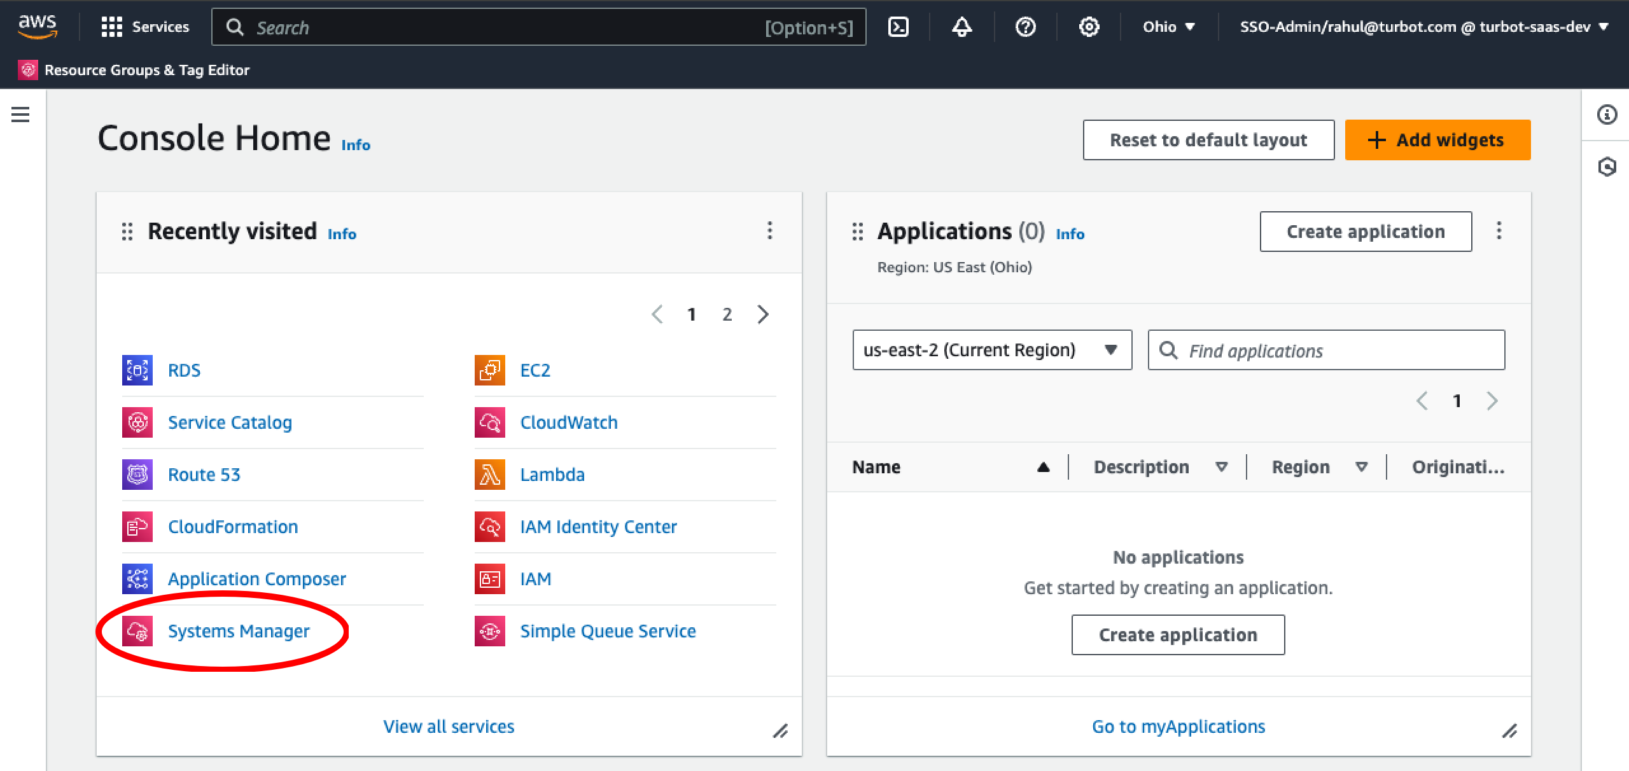Open the notifications bell
Screen dimensions: 1629x771
(x=961, y=27)
